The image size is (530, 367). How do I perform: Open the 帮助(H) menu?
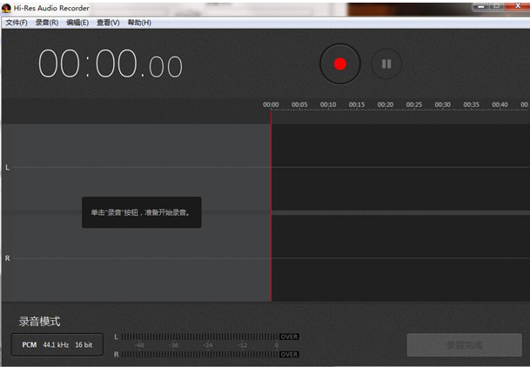point(139,23)
